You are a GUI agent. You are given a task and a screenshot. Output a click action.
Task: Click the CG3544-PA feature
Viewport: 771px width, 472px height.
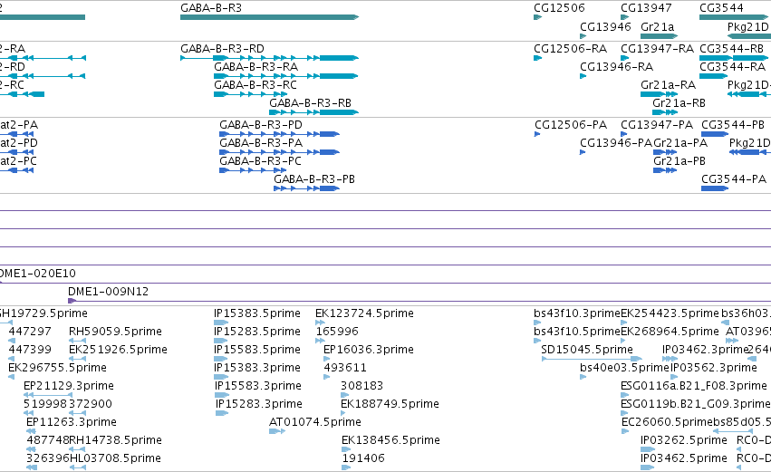tap(734, 179)
